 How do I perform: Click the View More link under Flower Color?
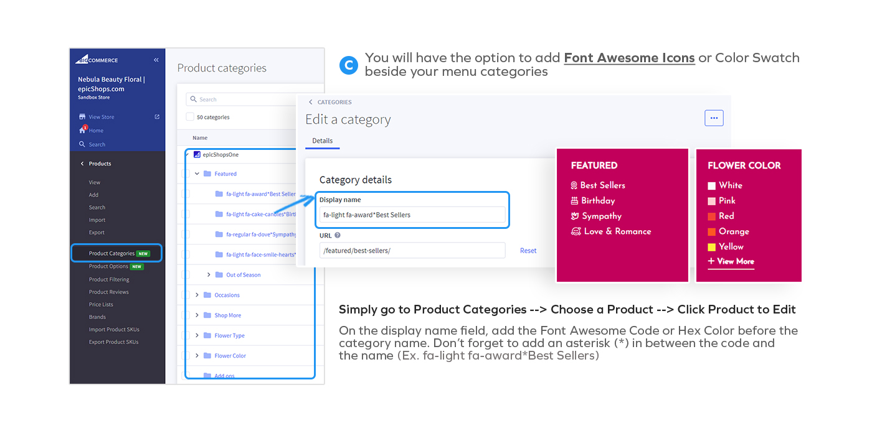[731, 262]
